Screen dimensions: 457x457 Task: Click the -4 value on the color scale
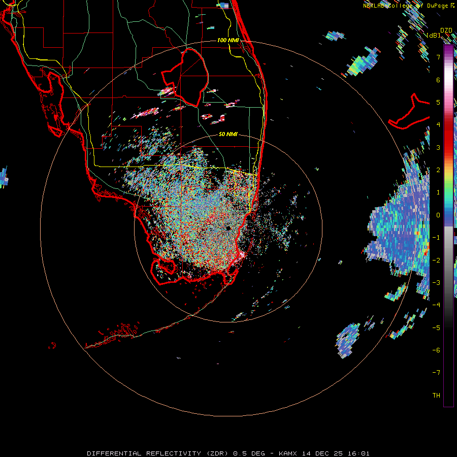pyautogui.click(x=436, y=305)
